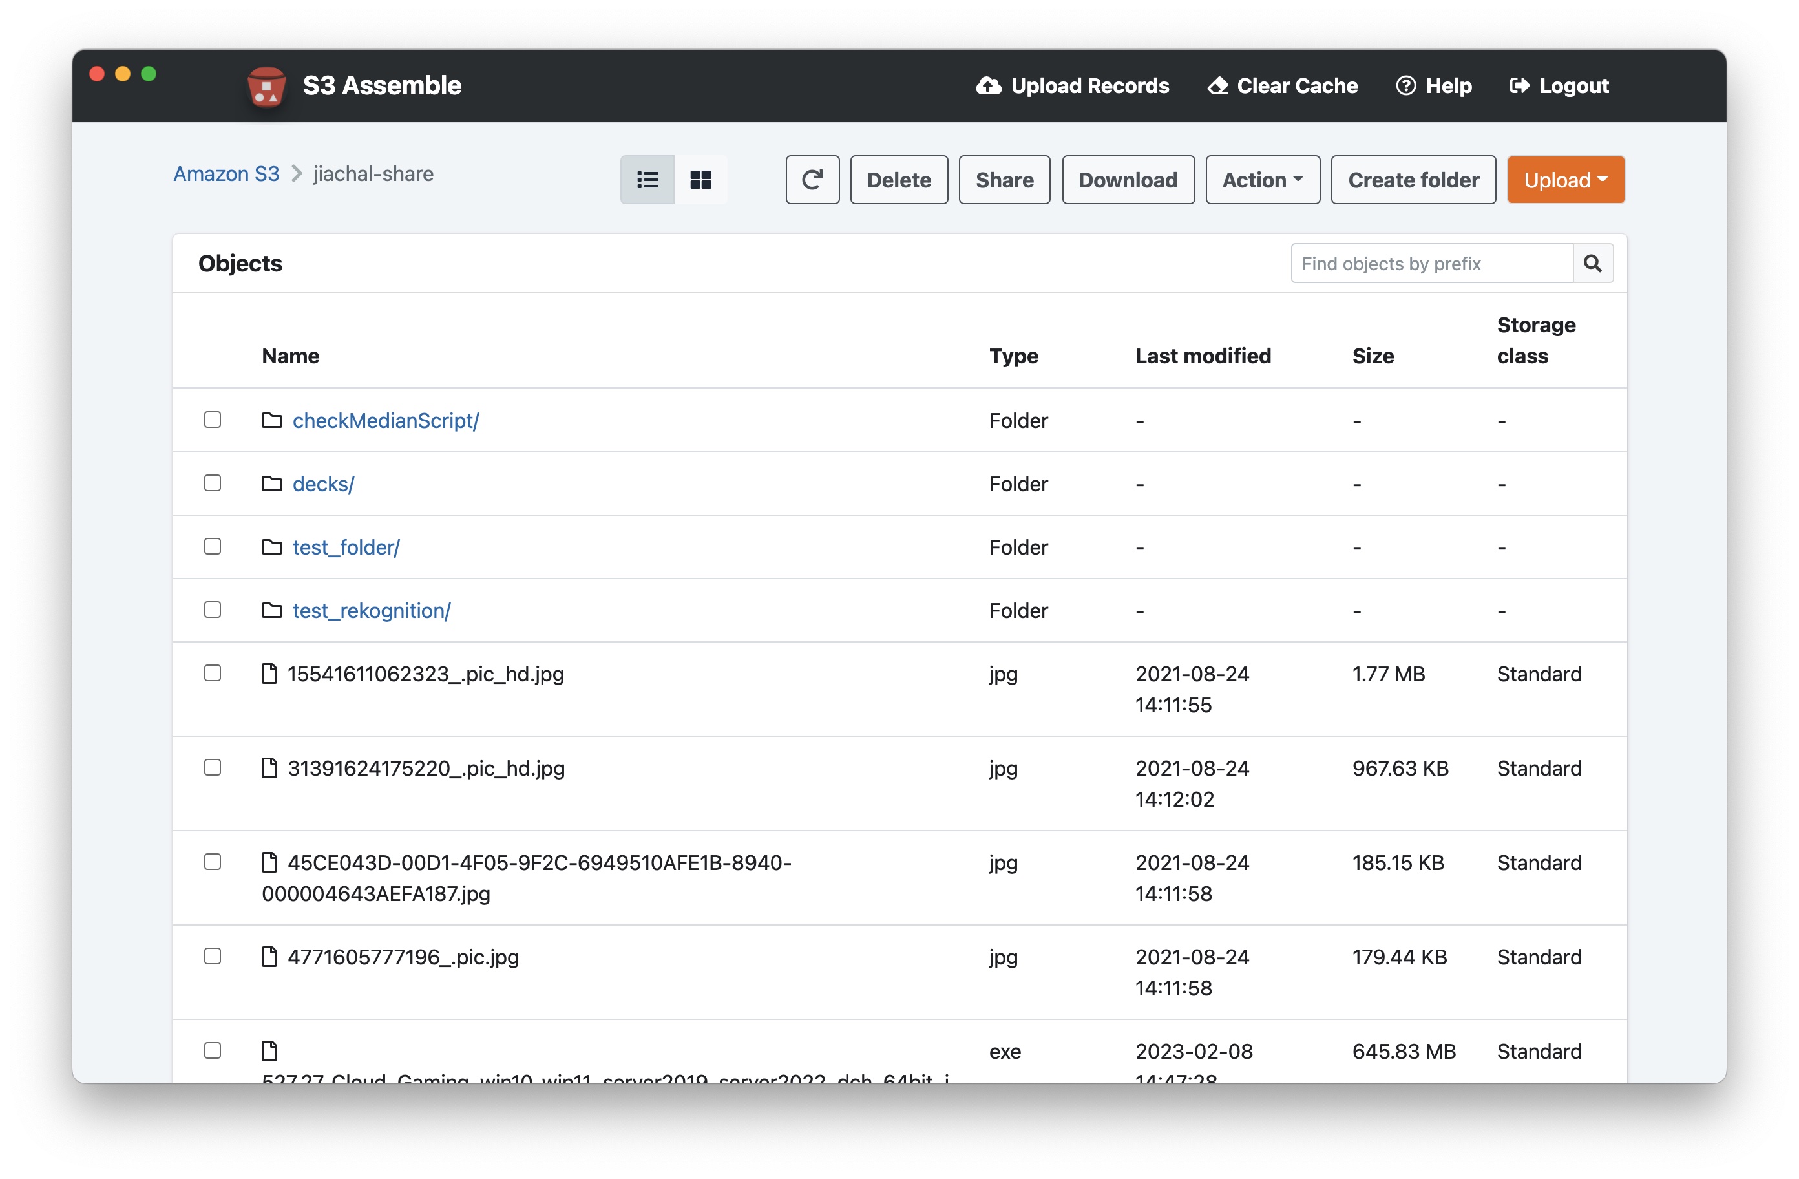Switch to list view icon
This screenshot has width=1799, height=1179.
pyautogui.click(x=647, y=180)
